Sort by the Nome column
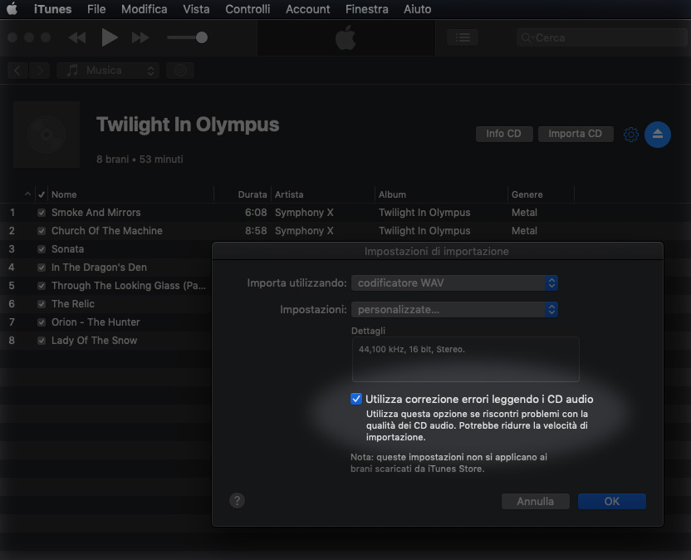Image resolution: width=691 pixels, height=560 pixels. pos(131,194)
